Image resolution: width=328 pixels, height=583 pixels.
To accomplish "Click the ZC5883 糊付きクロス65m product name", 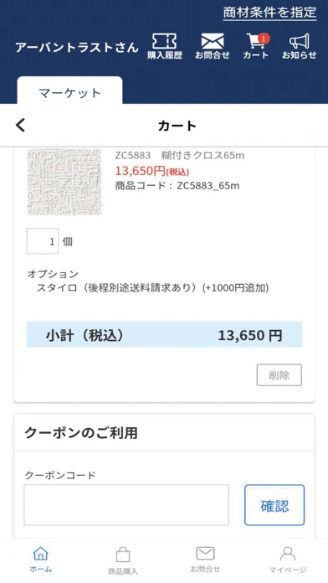I will pos(180,156).
